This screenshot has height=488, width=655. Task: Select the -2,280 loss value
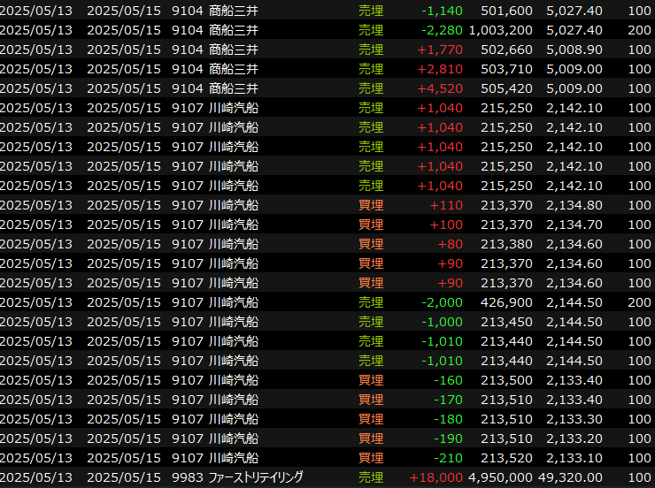[x=443, y=30]
